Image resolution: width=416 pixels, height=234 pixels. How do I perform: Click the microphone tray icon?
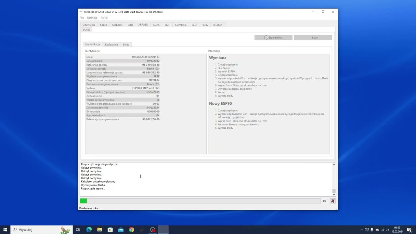point(372,230)
